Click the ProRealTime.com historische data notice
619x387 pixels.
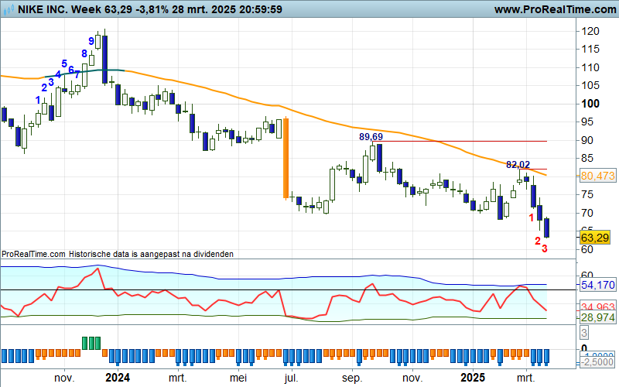click(x=117, y=253)
